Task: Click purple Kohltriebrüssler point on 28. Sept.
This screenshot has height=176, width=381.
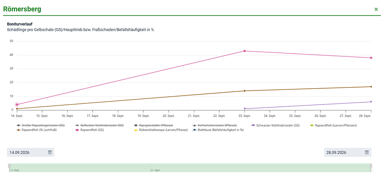Action: click(x=371, y=102)
